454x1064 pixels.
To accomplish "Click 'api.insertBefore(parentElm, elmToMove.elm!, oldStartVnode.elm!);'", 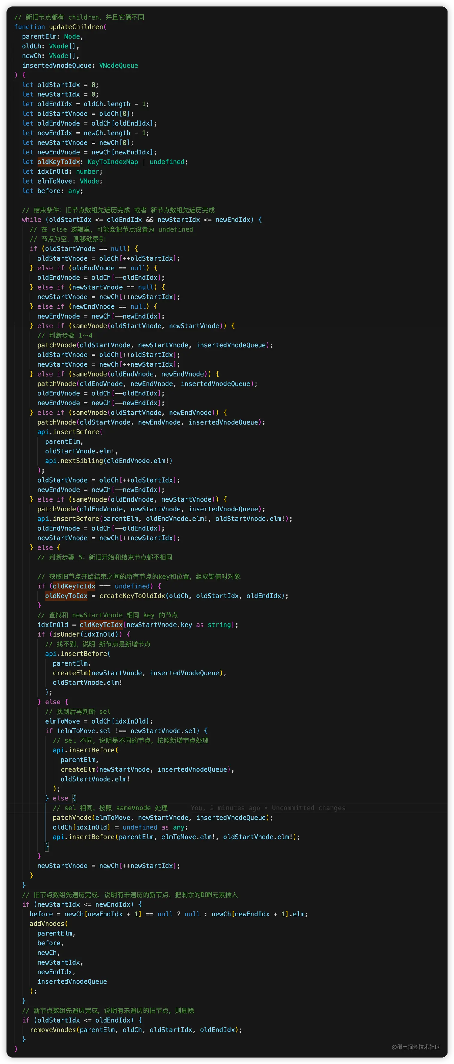I will 176,837.
